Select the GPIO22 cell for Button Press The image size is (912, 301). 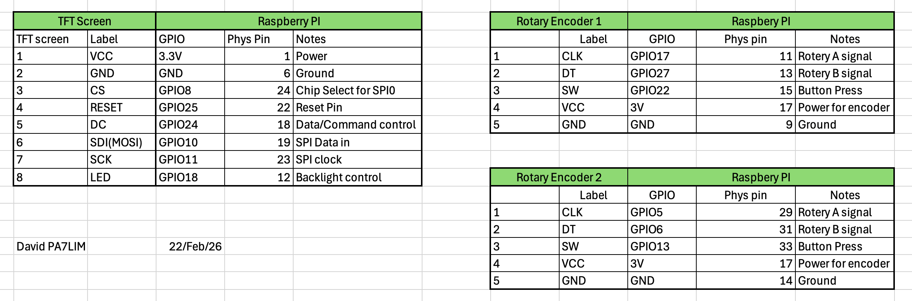661,90
